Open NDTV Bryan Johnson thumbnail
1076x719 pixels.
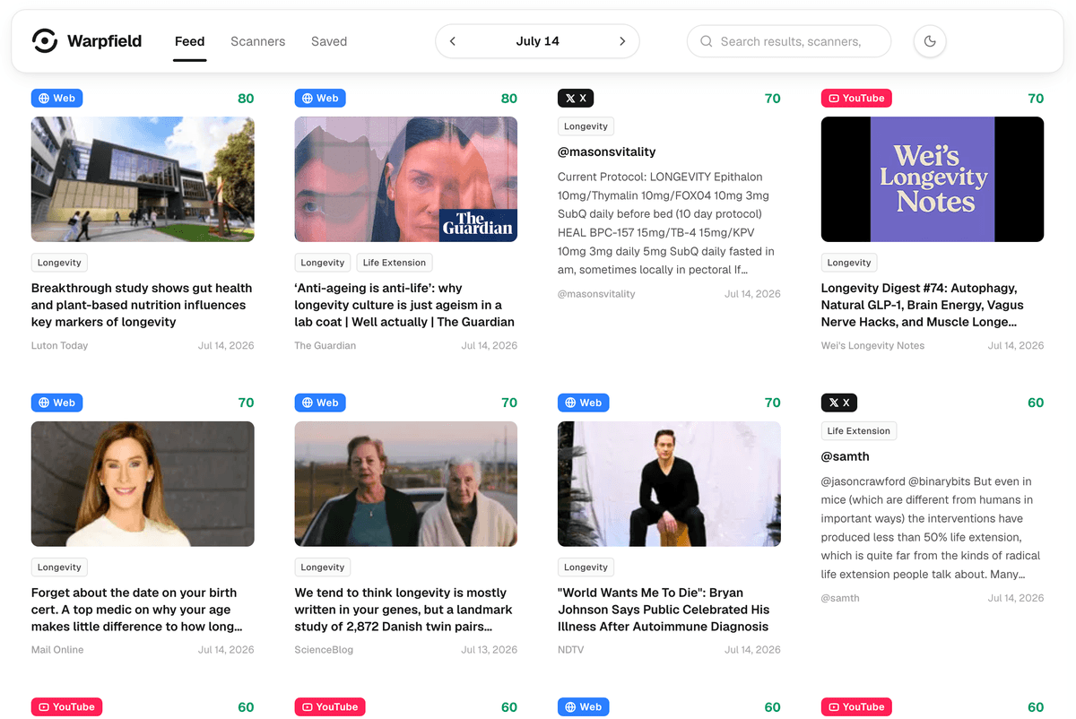tap(669, 484)
